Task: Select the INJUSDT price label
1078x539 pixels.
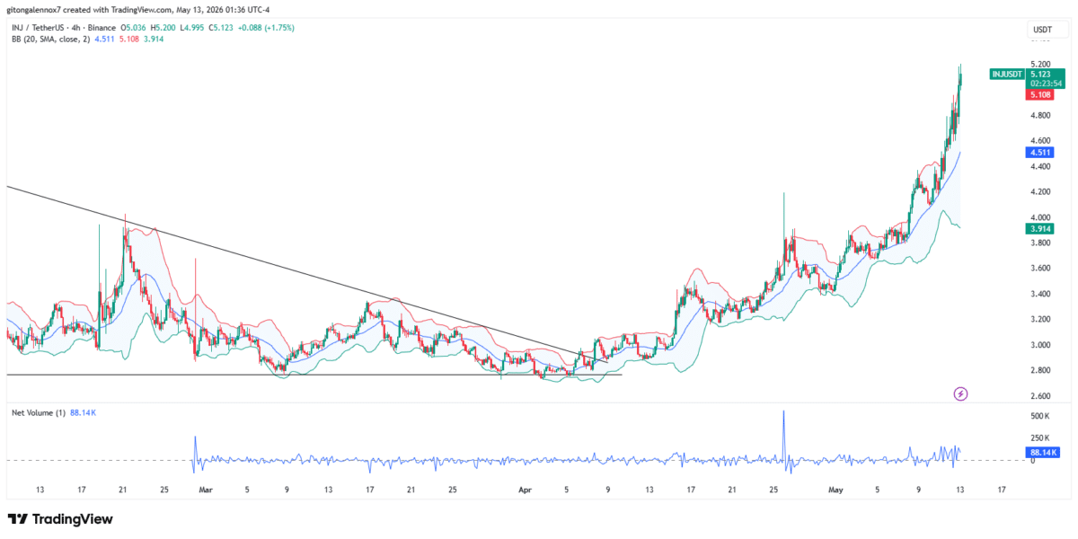Action: [x=1007, y=73]
